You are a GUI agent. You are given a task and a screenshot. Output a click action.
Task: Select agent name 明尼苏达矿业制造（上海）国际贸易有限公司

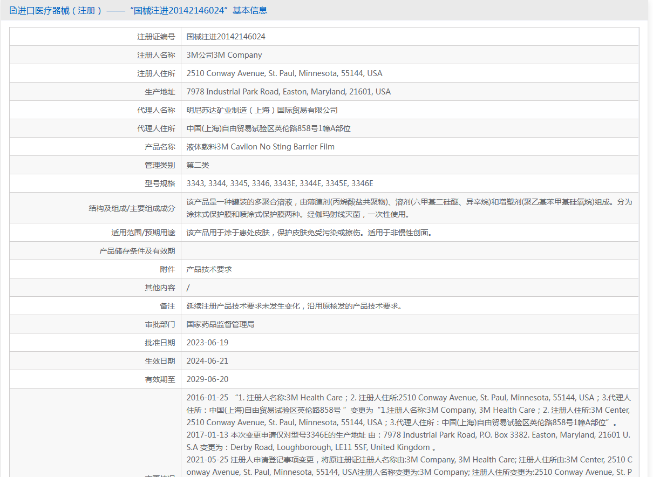[262, 110]
